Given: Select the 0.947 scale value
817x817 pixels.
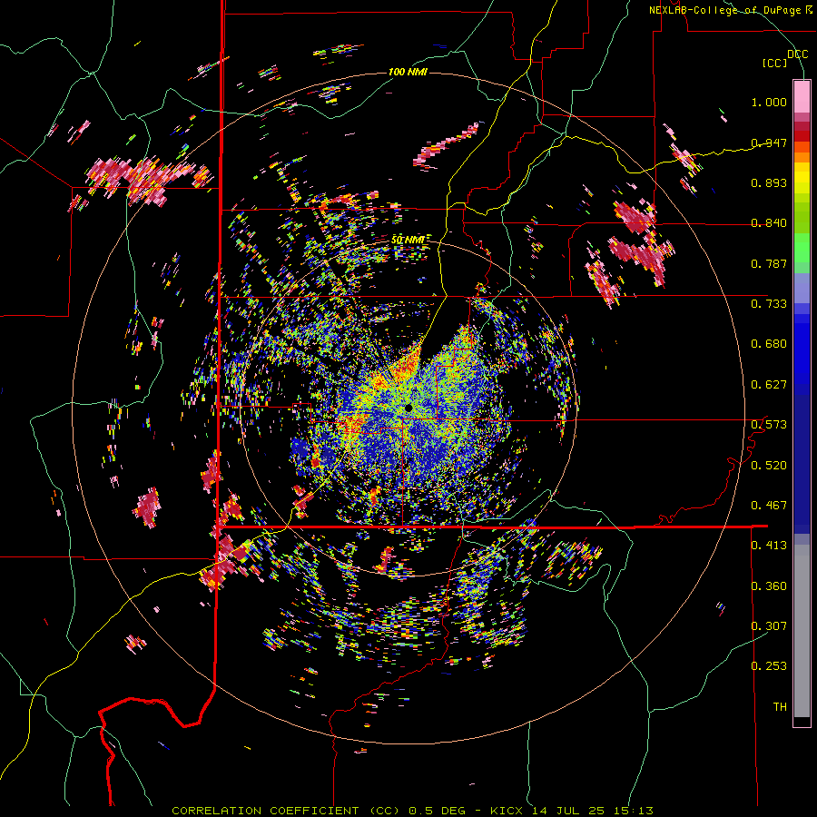Looking at the screenshot, I should point(769,143).
